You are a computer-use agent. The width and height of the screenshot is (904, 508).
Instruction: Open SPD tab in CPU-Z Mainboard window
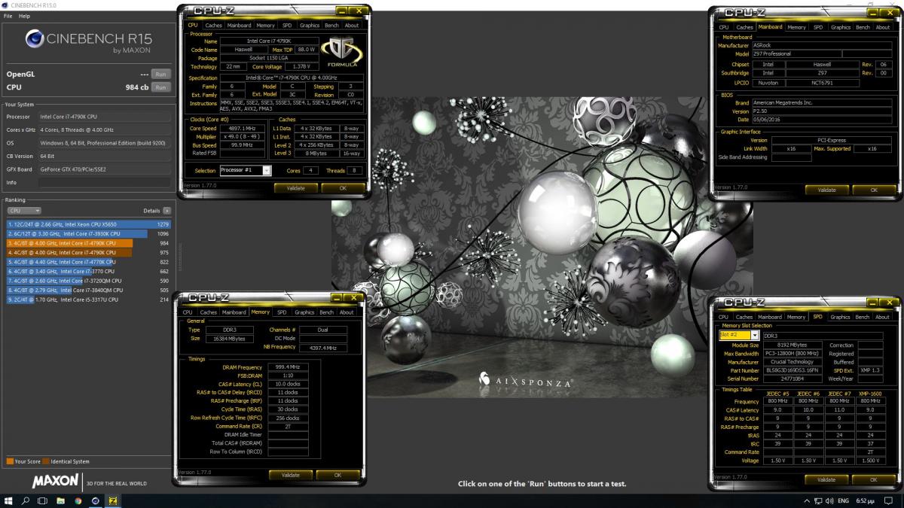coord(817,27)
